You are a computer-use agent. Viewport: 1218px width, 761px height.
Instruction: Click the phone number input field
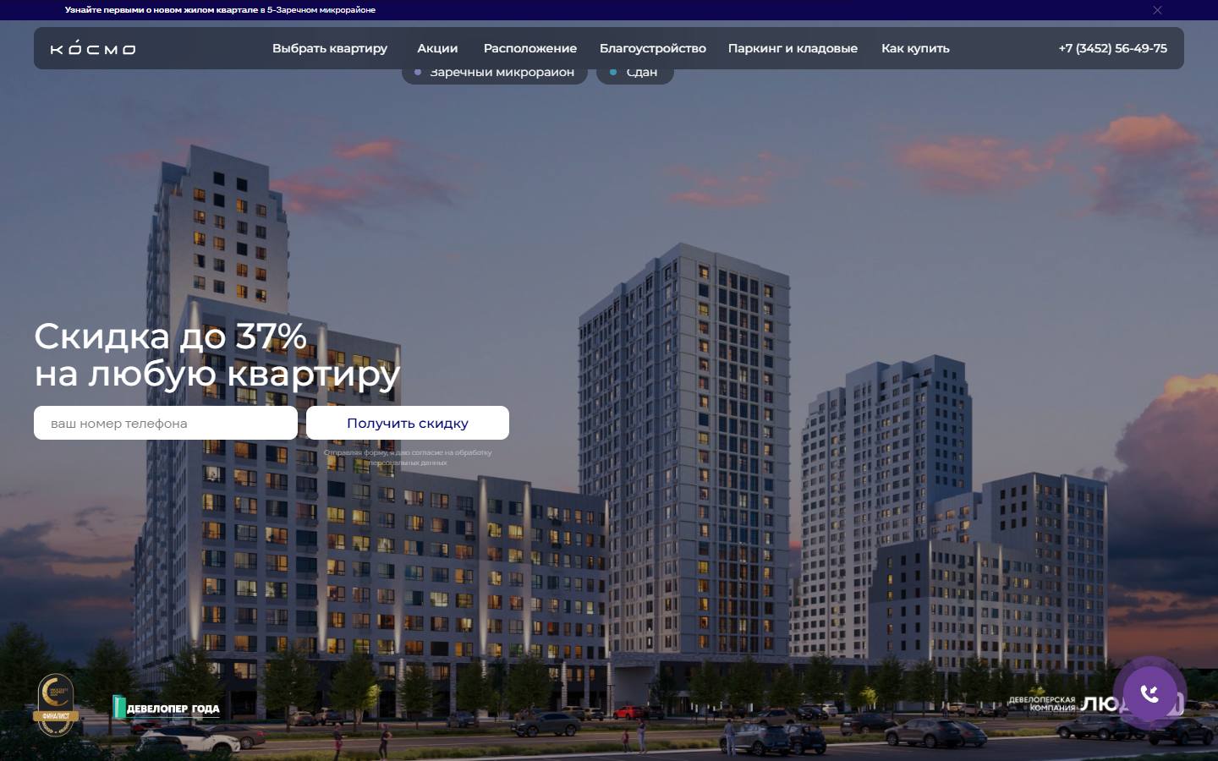pyautogui.click(x=166, y=423)
